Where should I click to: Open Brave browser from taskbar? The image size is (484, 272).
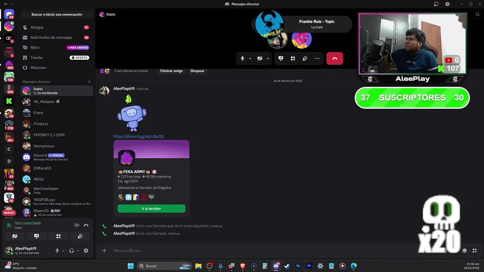[243, 266]
